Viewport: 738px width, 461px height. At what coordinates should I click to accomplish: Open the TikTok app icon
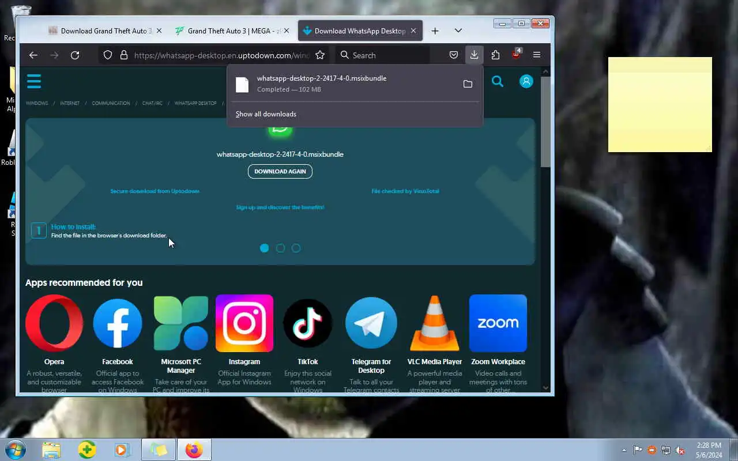(x=308, y=323)
